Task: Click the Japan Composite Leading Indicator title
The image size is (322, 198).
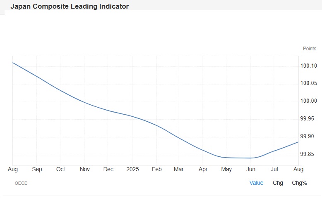Action: pos(70,7)
